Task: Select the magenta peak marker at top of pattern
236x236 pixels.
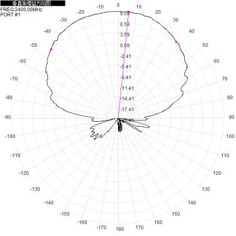Action: click(x=129, y=12)
